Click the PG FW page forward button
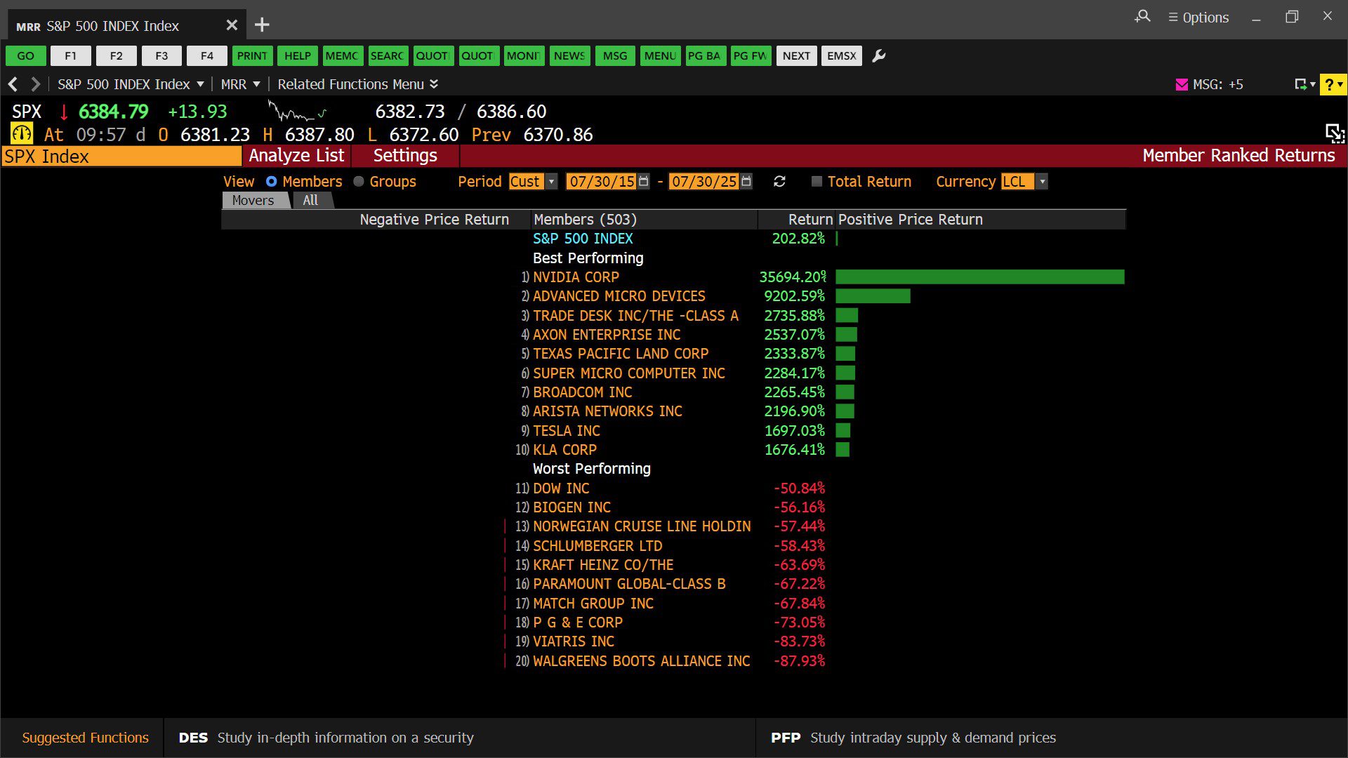This screenshot has height=758, width=1348. tap(751, 56)
